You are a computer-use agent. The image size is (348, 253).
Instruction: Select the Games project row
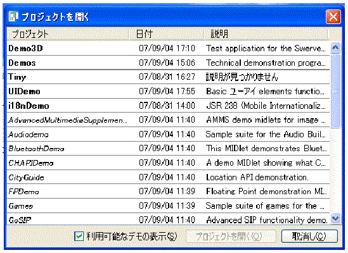(x=168, y=206)
